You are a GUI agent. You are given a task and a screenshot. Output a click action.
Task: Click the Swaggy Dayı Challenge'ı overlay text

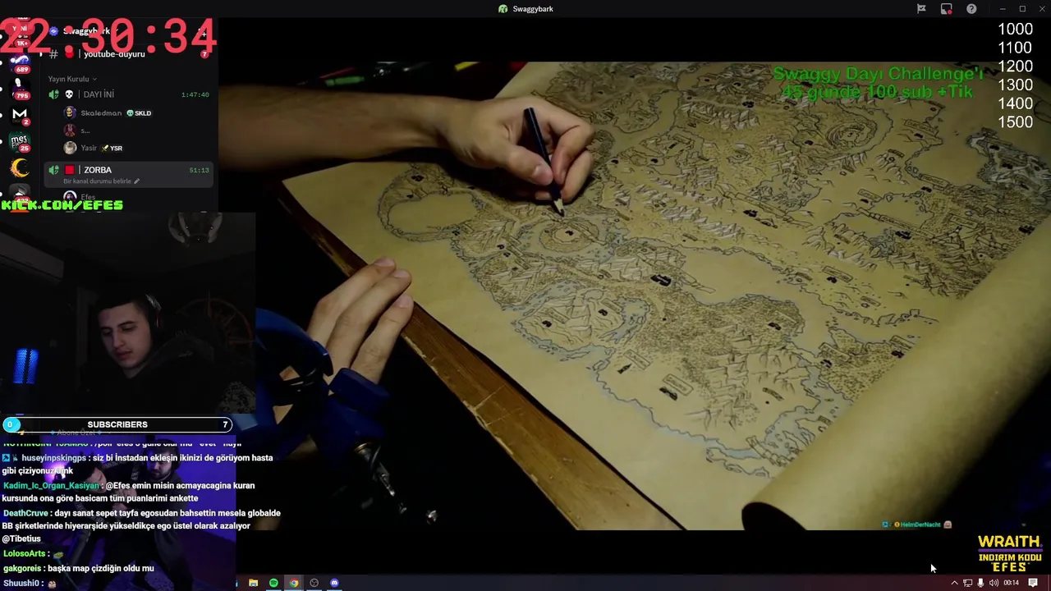tap(877, 83)
